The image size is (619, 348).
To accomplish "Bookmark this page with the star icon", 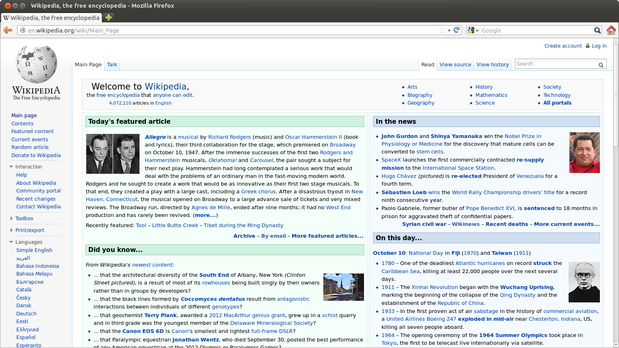I will pos(442,30).
